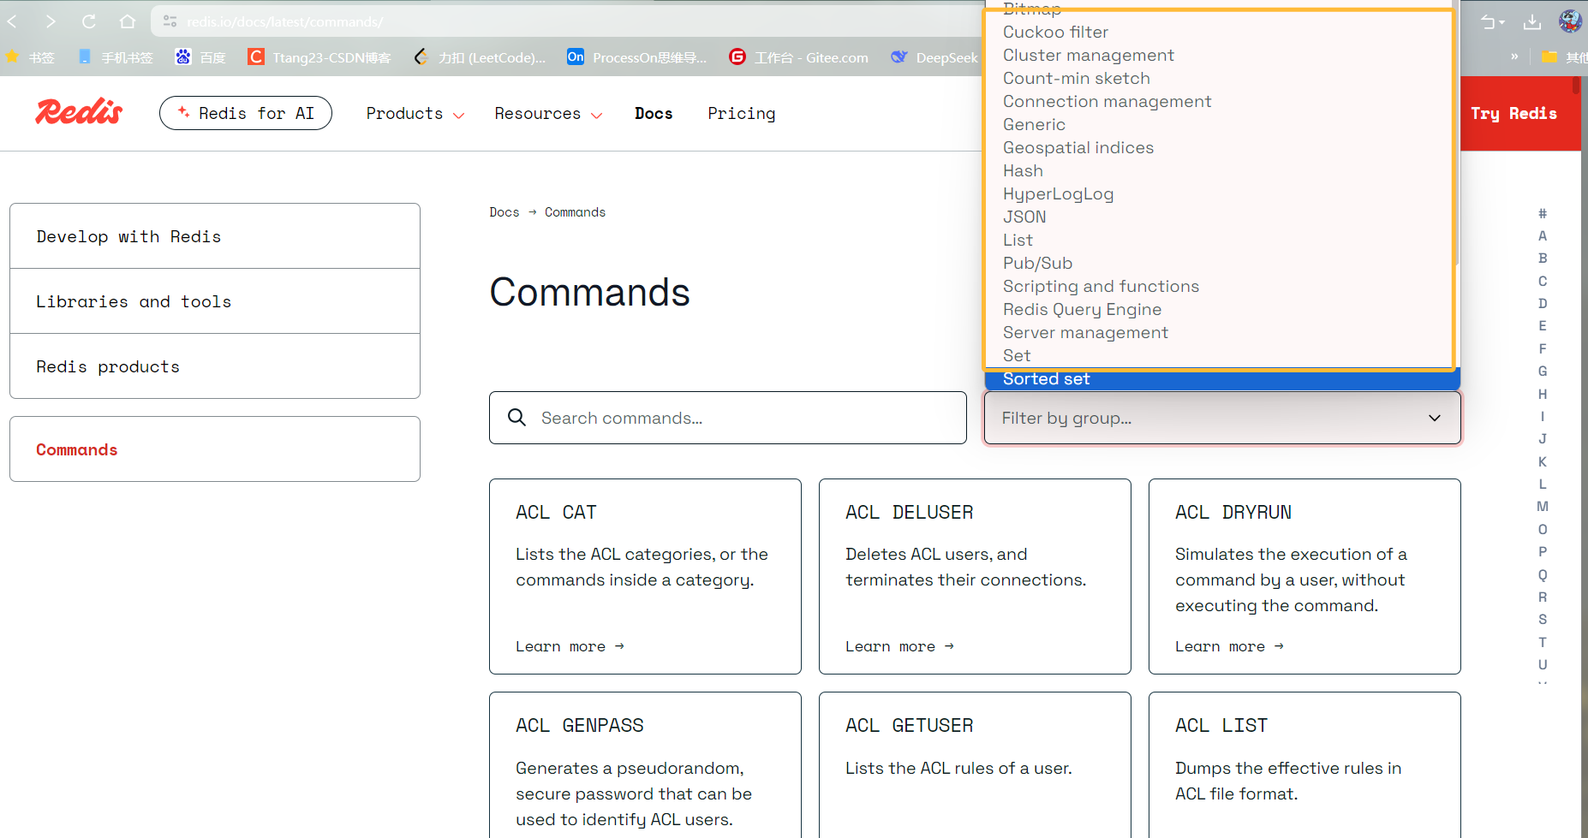Open the star bookmarks folder

tap(30, 57)
